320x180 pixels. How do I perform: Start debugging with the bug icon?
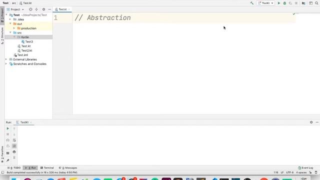[284, 3]
